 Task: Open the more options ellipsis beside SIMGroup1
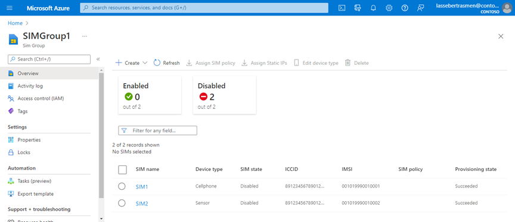point(85,36)
